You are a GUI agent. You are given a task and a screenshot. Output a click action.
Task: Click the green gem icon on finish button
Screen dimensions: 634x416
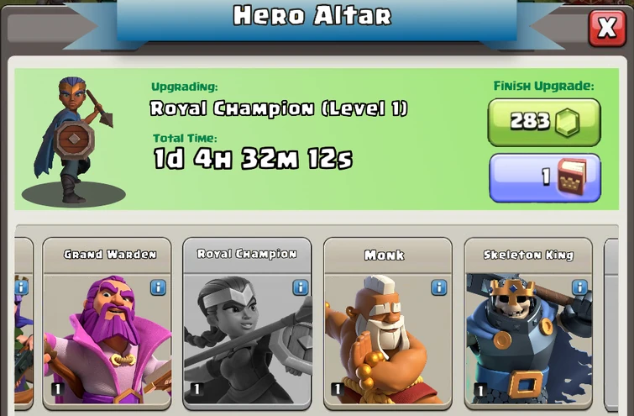[568, 122]
